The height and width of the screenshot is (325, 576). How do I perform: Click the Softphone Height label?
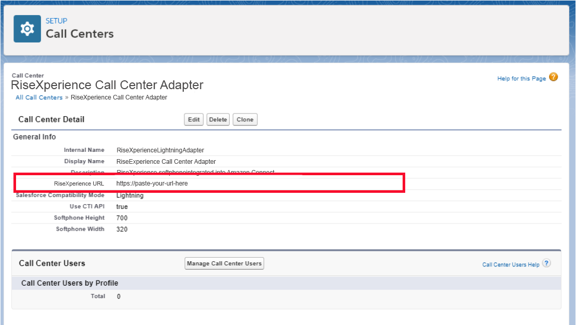(79, 218)
